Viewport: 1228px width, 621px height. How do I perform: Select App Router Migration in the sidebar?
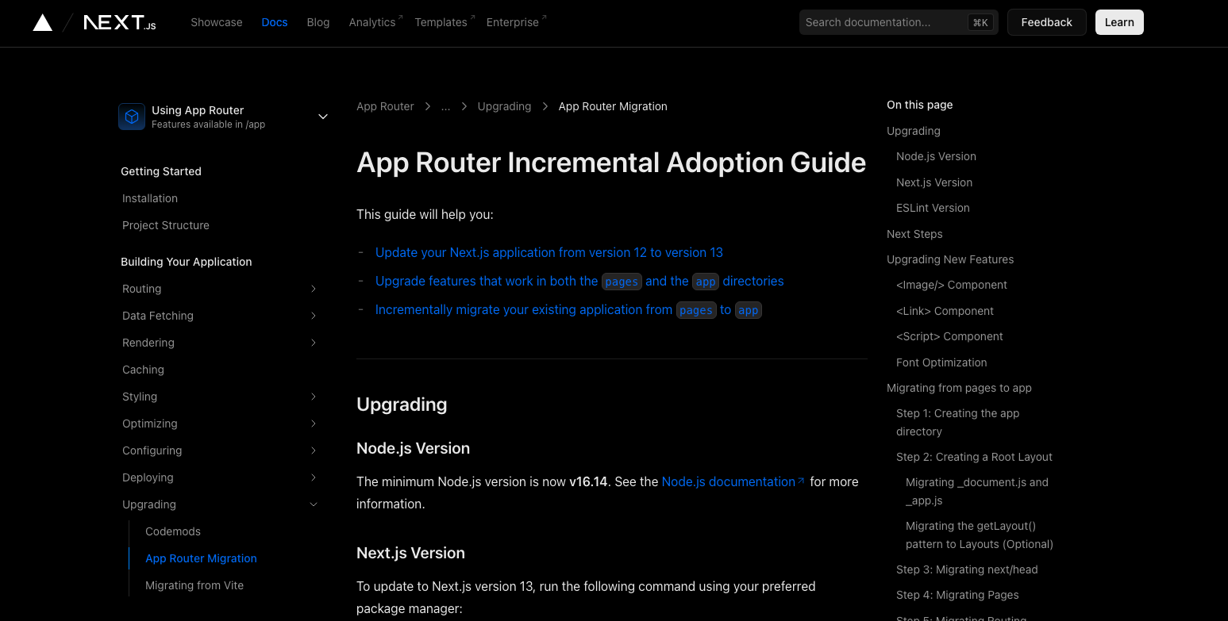(x=201, y=558)
